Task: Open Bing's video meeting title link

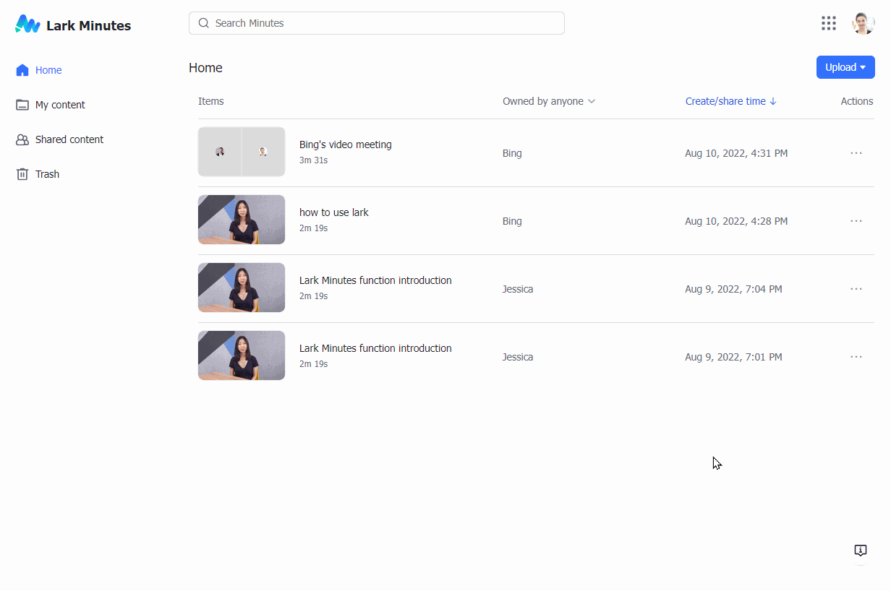Action: coord(346,144)
